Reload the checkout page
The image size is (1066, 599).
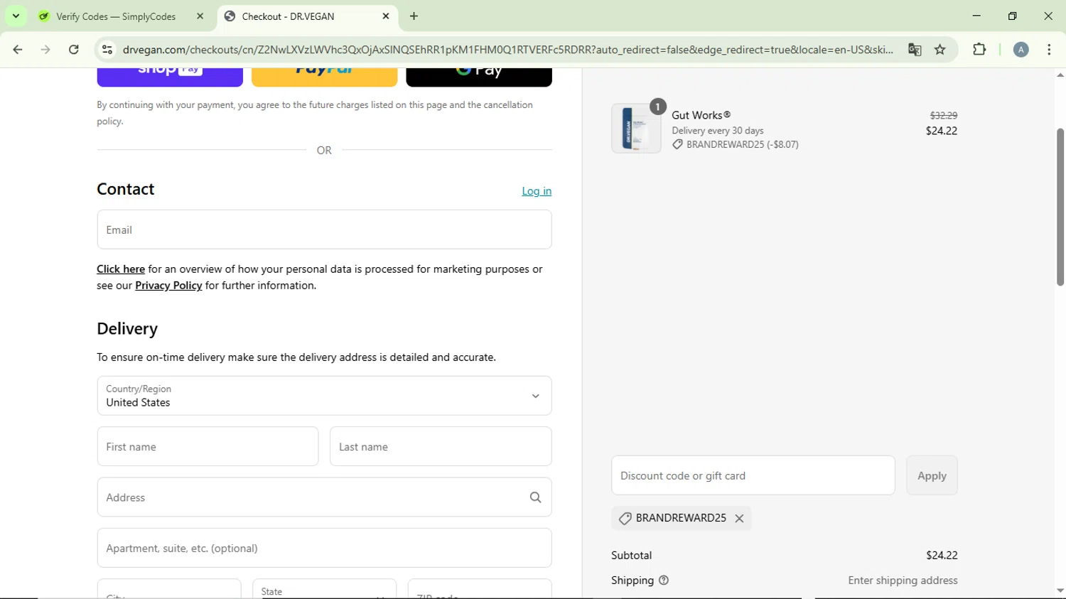point(74,50)
